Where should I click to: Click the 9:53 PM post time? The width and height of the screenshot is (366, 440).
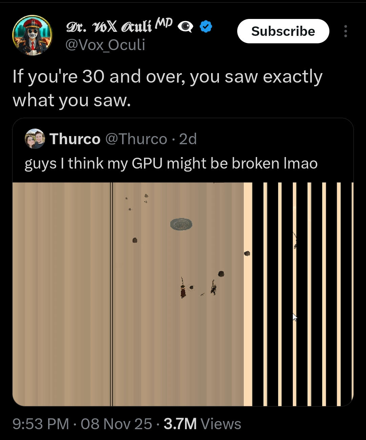41,424
